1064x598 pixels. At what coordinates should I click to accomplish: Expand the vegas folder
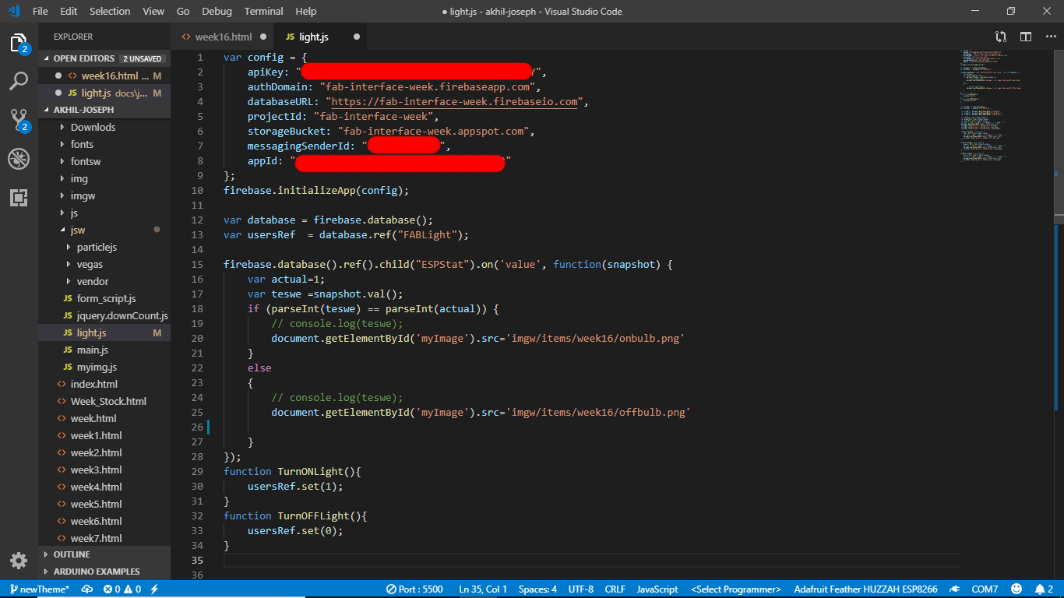pyautogui.click(x=104, y=264)
